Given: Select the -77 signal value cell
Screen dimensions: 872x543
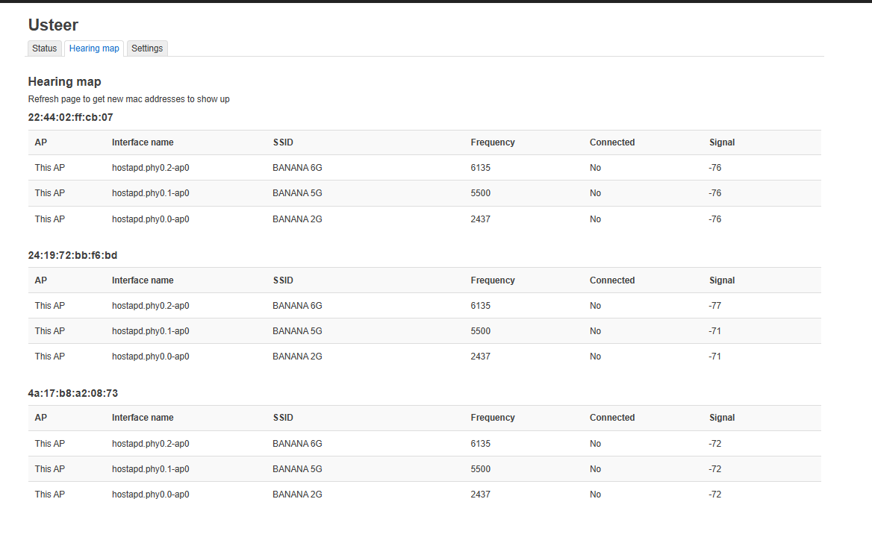Looking at the screenshot, I should click(x=714, y=306).
